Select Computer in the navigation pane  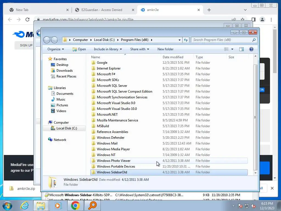tap(61, 122)
